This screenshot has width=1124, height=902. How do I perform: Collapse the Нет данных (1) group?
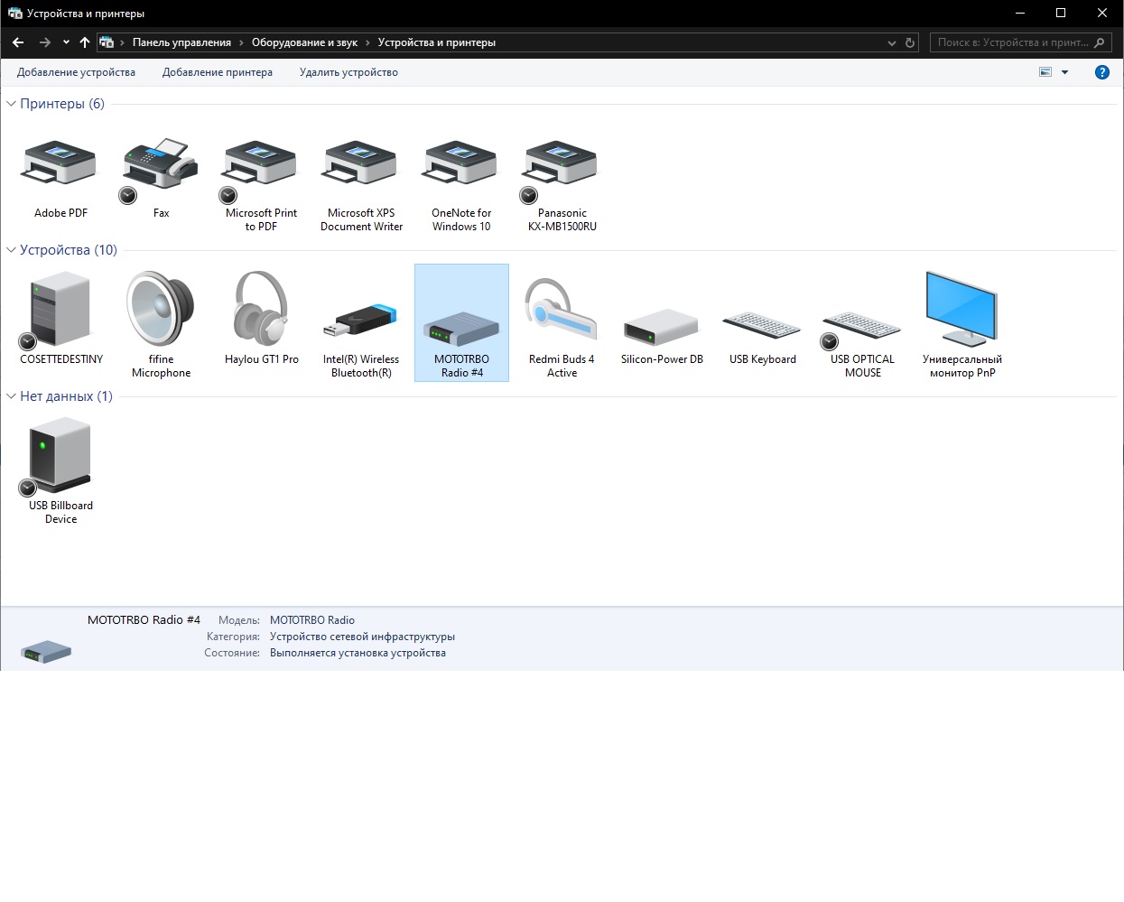[x=11, y=396]
